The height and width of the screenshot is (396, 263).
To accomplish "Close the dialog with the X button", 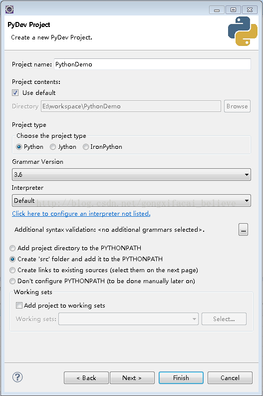I will pos(250,10).
